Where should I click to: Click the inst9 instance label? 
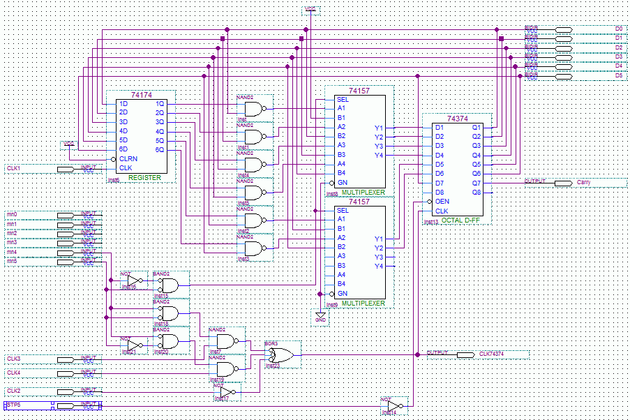[x=332, y=305]
